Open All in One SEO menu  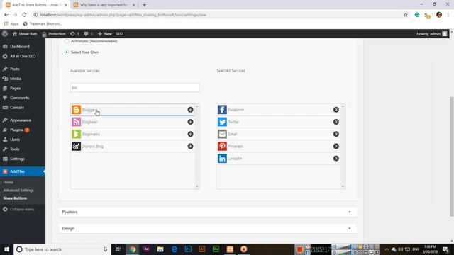23,56
